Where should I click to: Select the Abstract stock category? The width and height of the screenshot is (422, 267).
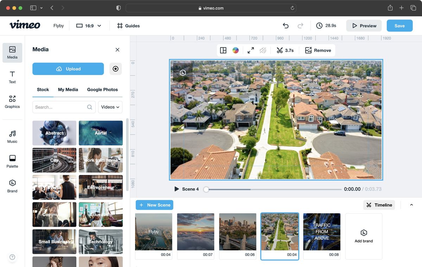pyautogui.click(x=54, y=133)
